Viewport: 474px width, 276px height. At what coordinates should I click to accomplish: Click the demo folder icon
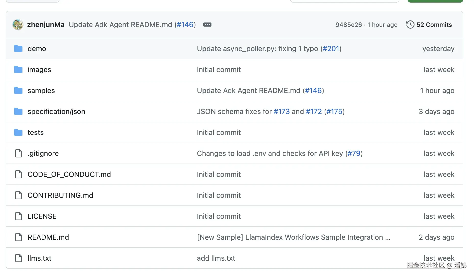click(18, 49)
